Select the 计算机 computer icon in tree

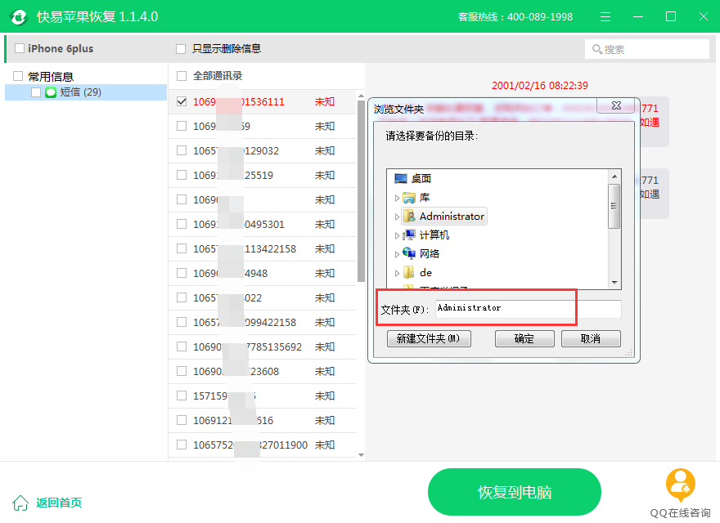410,235
